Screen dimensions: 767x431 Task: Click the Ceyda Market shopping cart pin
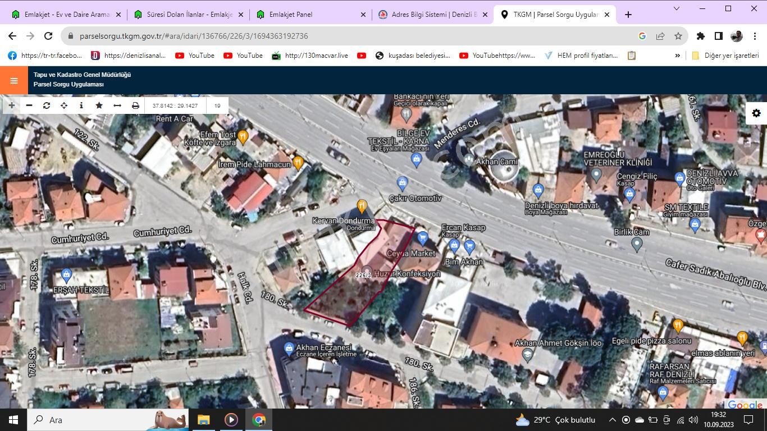coord(423,239)
